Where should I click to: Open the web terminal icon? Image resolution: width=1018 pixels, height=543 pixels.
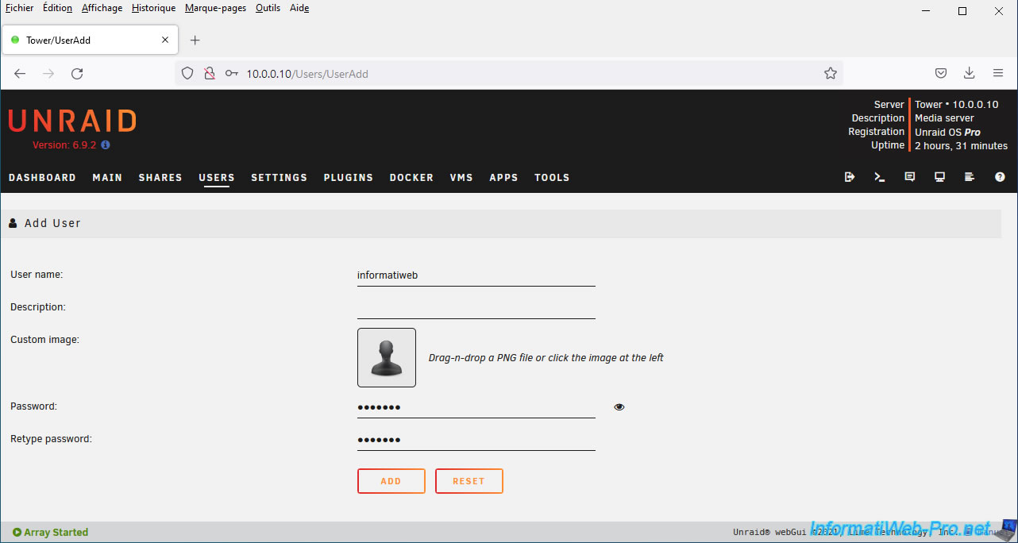pos(880,177)
